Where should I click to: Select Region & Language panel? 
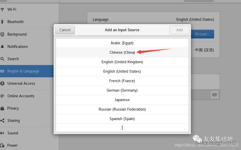click(27, 71)
